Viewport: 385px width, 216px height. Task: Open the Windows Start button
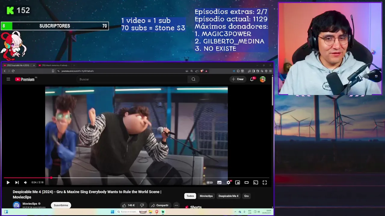[112, 212]
